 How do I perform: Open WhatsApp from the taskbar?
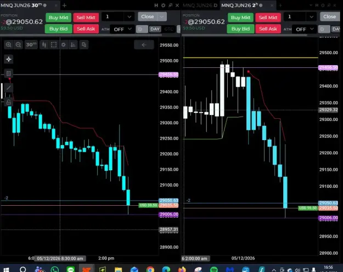point(55,270)
